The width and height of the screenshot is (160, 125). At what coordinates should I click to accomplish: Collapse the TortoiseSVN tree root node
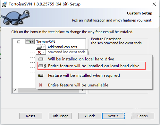(x=19, y=42)
